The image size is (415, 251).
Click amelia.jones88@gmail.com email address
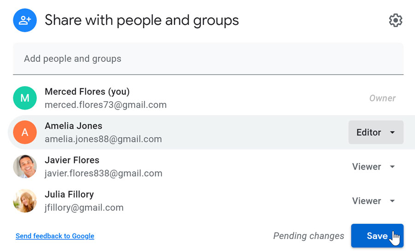point(103,139)
